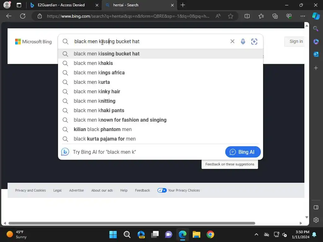Close the hentai - Search tab
Viewport: 323px width, 242px height.
(x=172, y=5)
